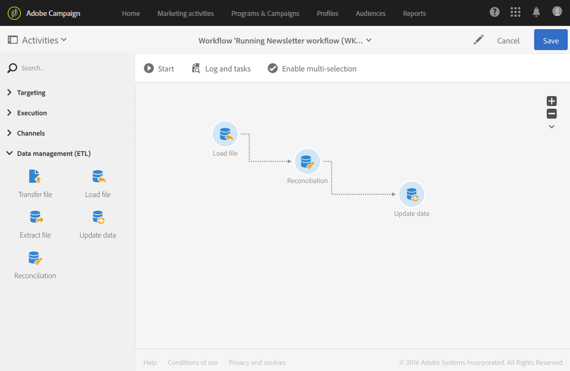The width and height of the screenshot is (570, 371).
Task: Click the Adobe Campaign logo icon
Action: (14, 13)
